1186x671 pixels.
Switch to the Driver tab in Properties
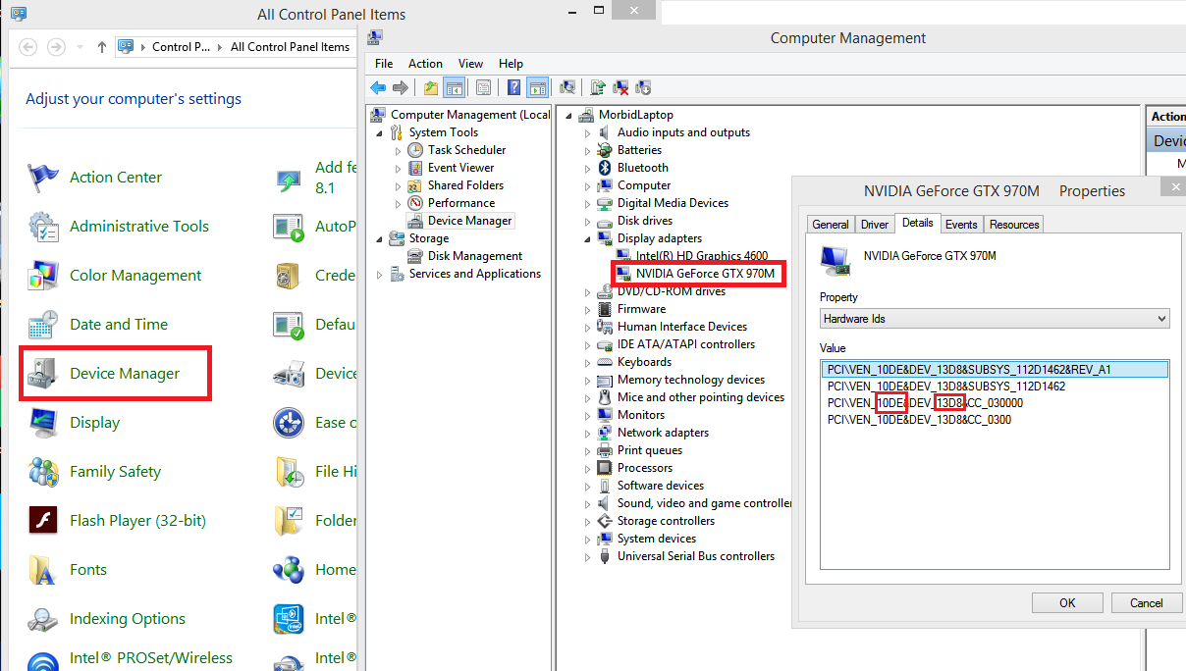coord(875,225)
